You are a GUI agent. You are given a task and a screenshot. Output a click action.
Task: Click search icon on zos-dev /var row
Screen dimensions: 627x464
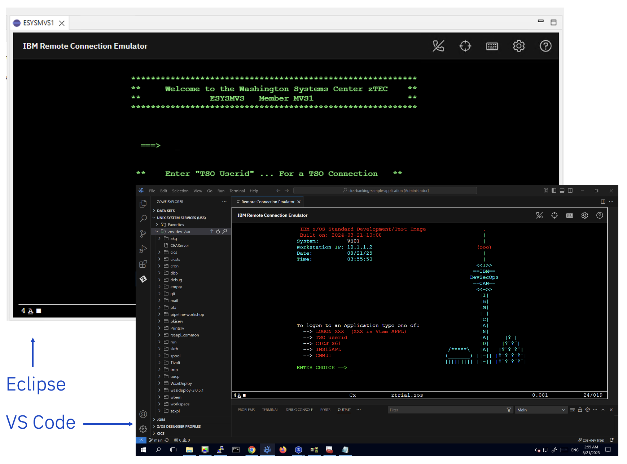tap(224, 232)
